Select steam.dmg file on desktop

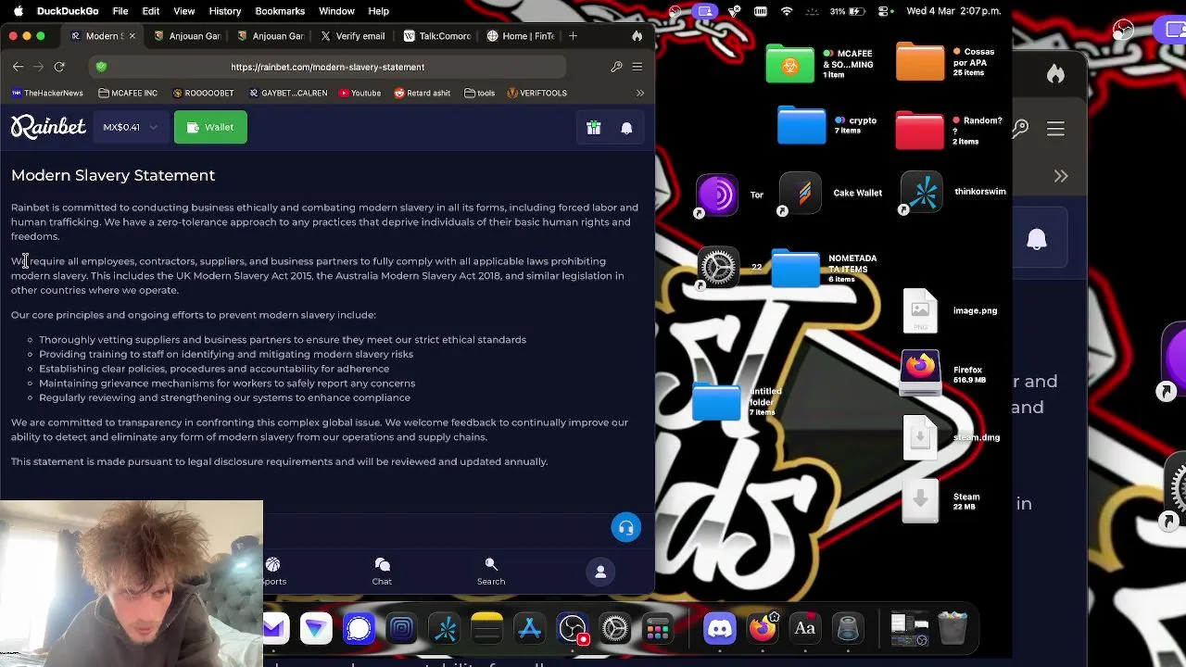pos(920,437)
